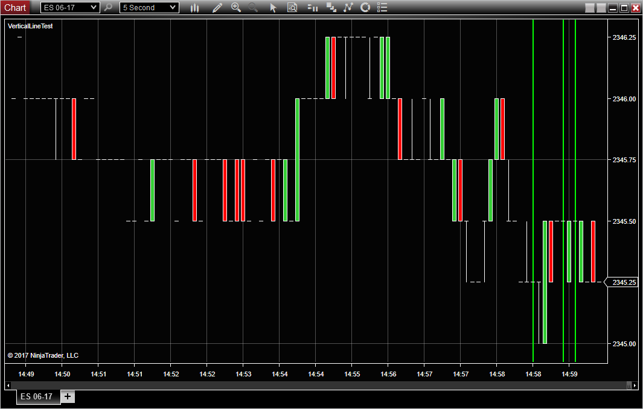This screenshot has height=409, width=643.
Task: Add a new tab with plus button
Action: pos(68,397)
